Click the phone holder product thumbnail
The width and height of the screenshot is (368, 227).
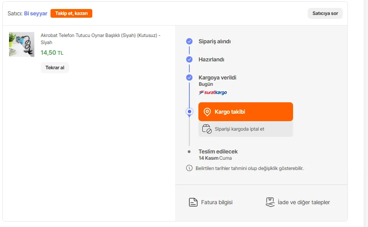pos(22,44)
